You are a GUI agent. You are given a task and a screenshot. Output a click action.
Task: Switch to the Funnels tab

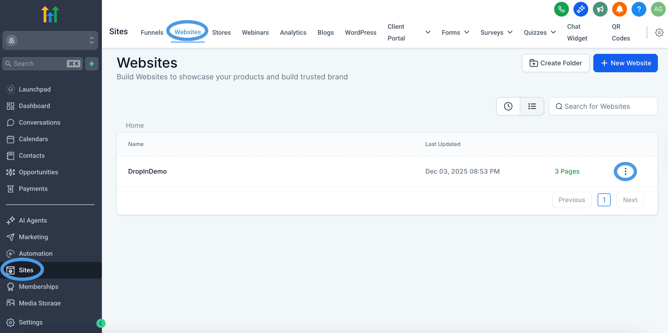click(x=152, y=32)
